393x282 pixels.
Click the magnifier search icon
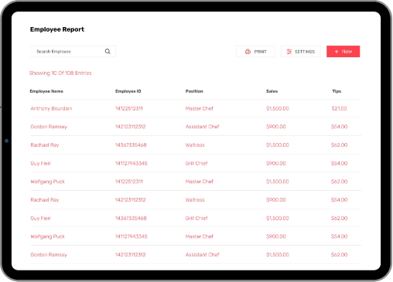click(x=108, y=52)
